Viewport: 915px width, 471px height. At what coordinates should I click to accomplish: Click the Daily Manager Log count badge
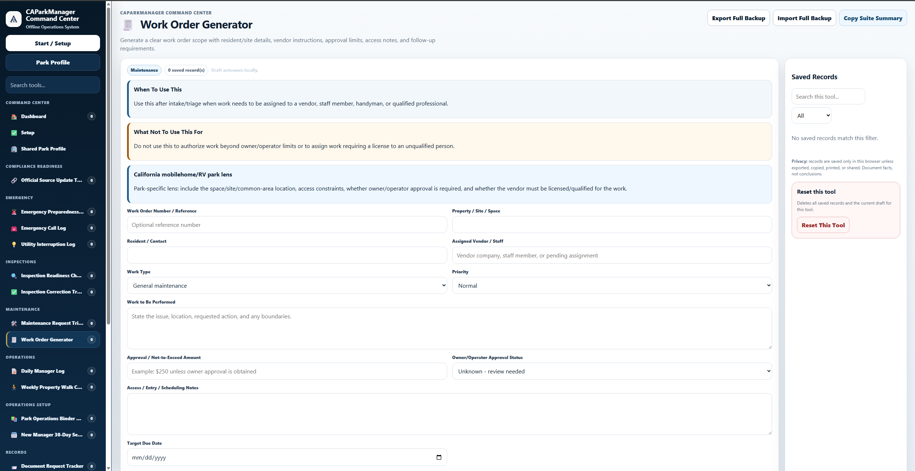pyautogui.click(x=91, y=371)
